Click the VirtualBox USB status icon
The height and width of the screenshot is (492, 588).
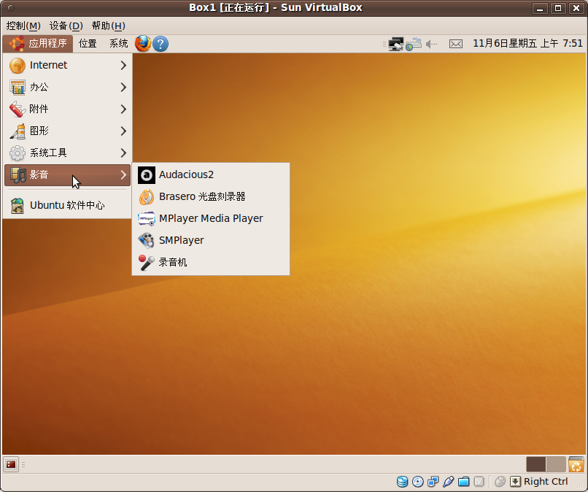click(449, 482)
